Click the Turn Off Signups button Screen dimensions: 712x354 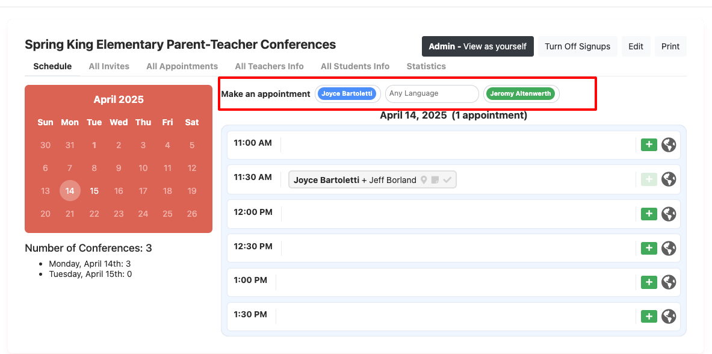pos(577,46)
